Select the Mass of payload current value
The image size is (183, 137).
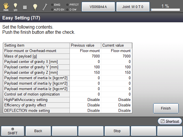[x=117, y=56]
